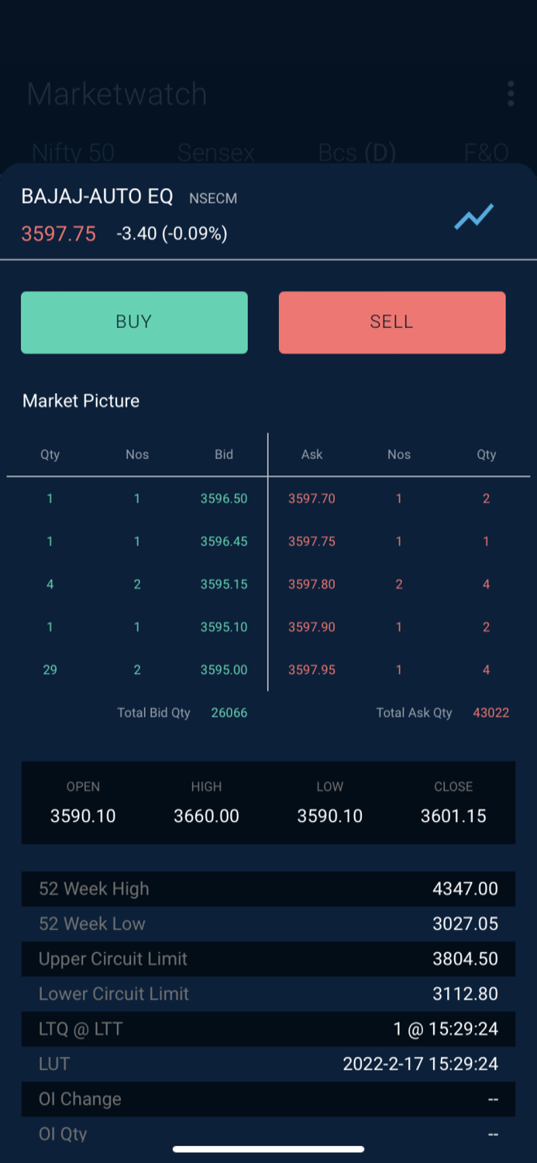This screenshot has height=1163, width=537.
Task: Tap the BAJAJ-AUTO EQ stock name
Action: coord(96,196)
